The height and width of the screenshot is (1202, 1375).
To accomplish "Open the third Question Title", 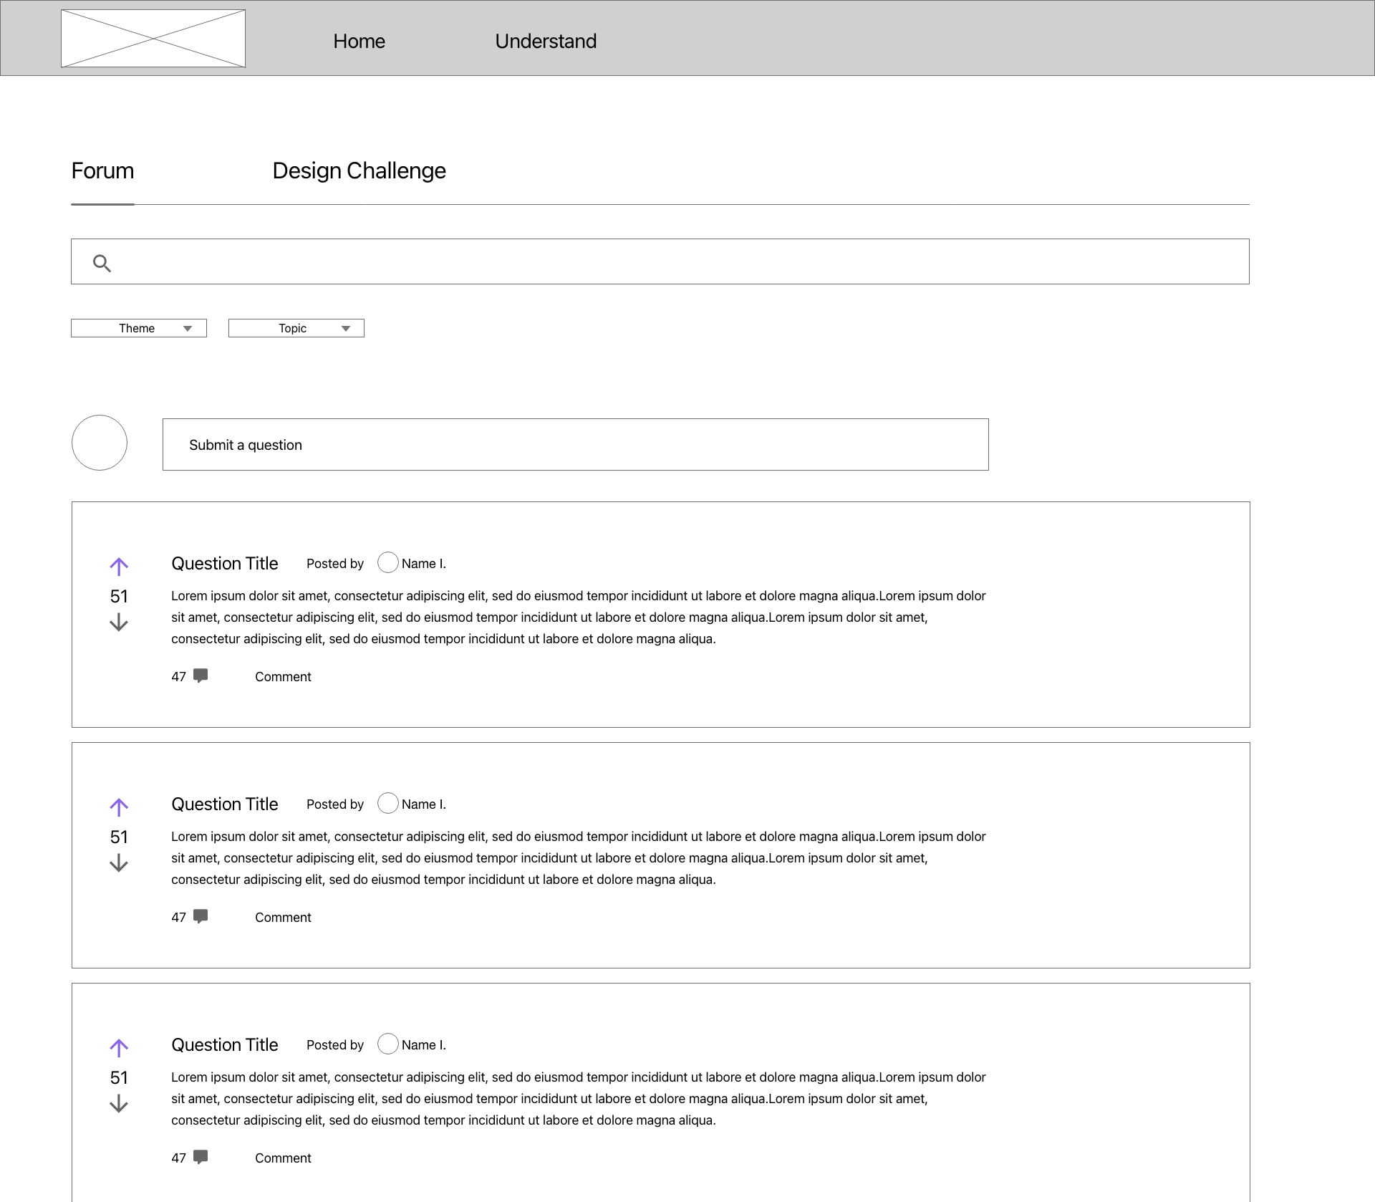I will [x=225, y=1045].
